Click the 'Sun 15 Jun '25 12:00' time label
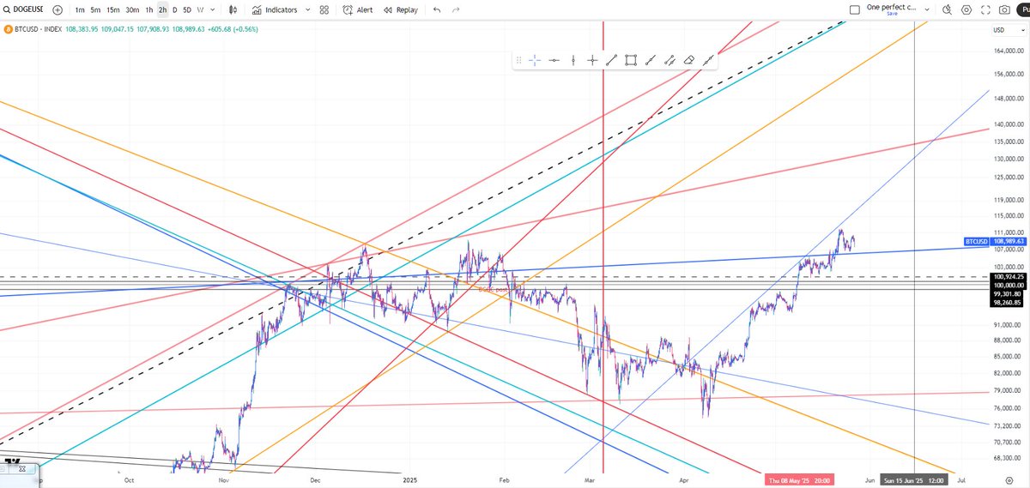 (915, 481)
